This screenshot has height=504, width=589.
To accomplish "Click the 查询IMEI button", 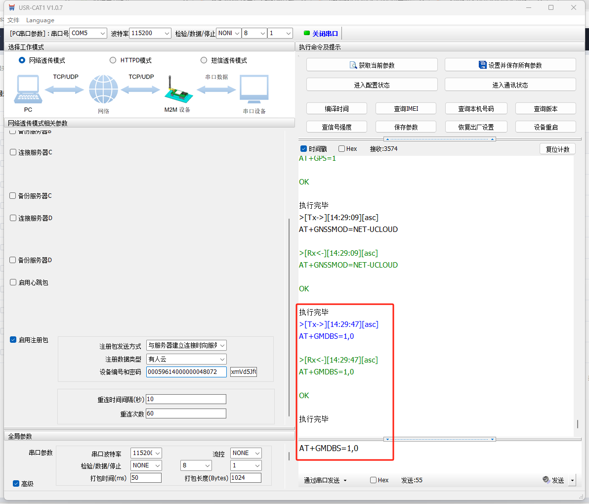I will [x=406, y=109].
